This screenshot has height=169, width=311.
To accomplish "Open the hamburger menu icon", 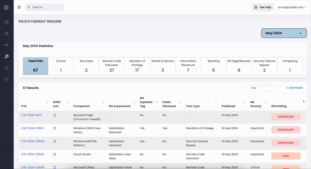I will click(x=19, y=7).
